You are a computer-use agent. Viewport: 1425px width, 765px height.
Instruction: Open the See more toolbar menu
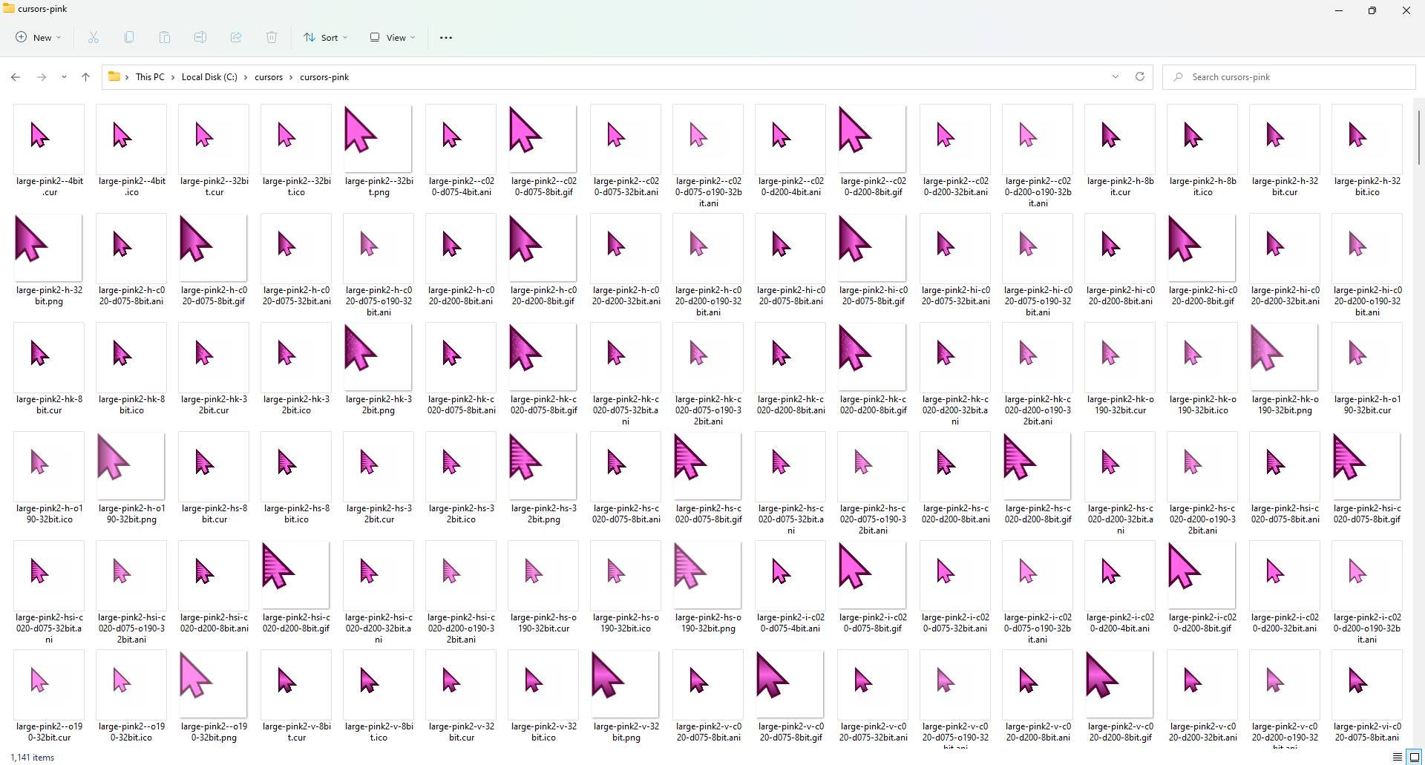[x=445, y=37]
